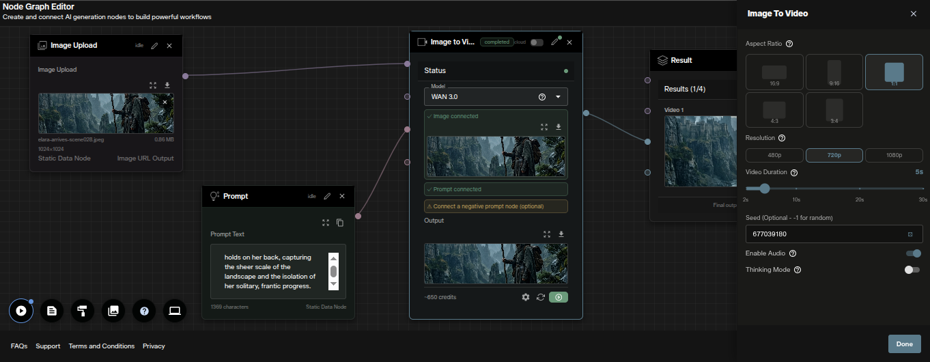Click the 10s mark on Video Duration slider

(796, 189)
